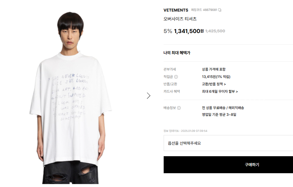Open the VETEMENTS brand page
This screenshot has width=293, height=187.
pyautogui.click(x=176, y=10)
